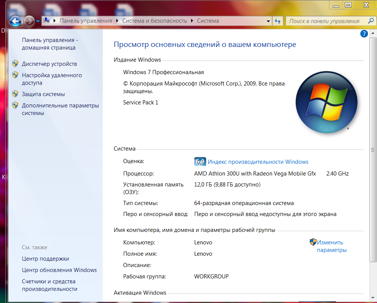The width and height of the screenshot is (377, 303).
Task: Click the Windows 7 Профессиональная text
Action: tap(164, 72)
